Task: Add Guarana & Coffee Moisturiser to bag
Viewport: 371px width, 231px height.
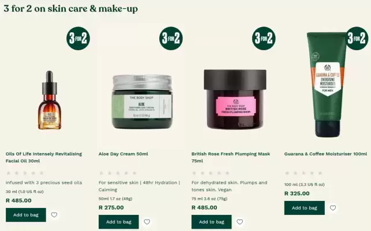Action: [x=305, y=208]
